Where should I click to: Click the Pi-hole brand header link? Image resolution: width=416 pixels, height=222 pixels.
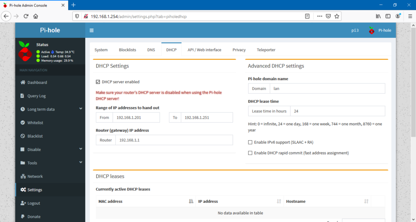coord(50,30)
